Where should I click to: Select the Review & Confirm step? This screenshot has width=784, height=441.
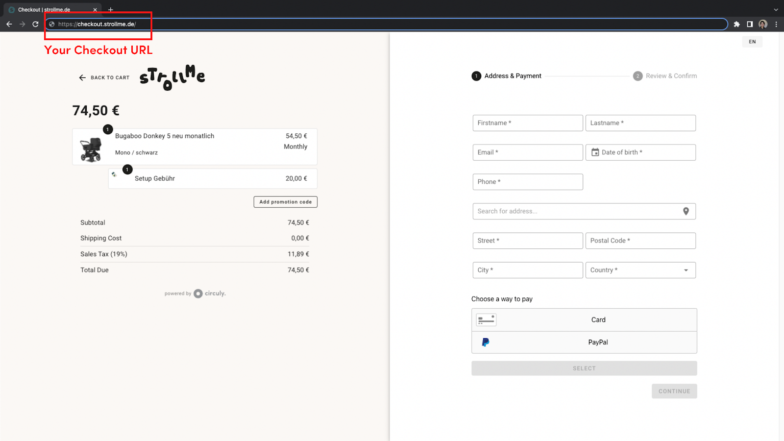click(x=665, y=76)
